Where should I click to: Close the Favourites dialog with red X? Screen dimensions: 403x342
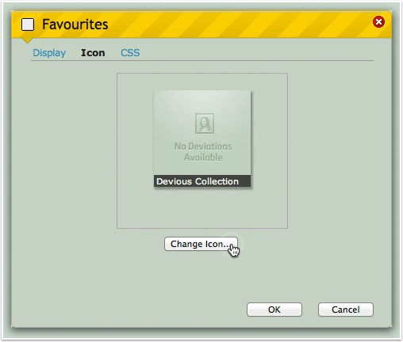point(378,21)
